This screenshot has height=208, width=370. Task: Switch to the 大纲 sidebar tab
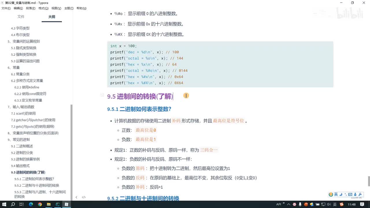(x=52, y=17)
